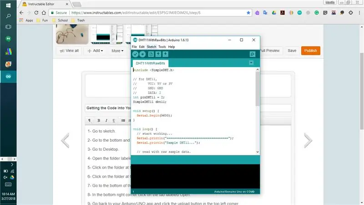Toggle underline formatting in step editor

114,120
